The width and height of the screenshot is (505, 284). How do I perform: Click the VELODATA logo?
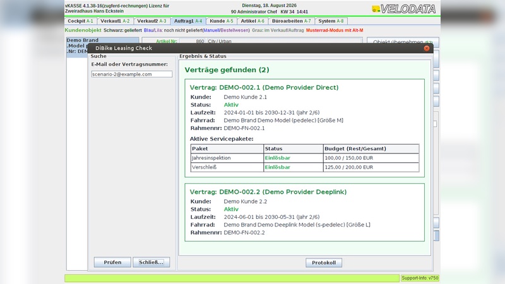404,9
